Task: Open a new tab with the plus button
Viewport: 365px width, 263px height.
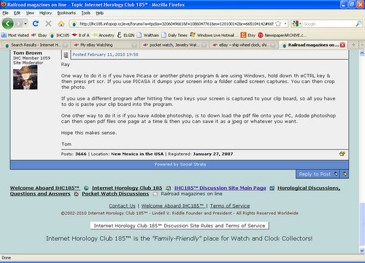Action: pos(353,44)
